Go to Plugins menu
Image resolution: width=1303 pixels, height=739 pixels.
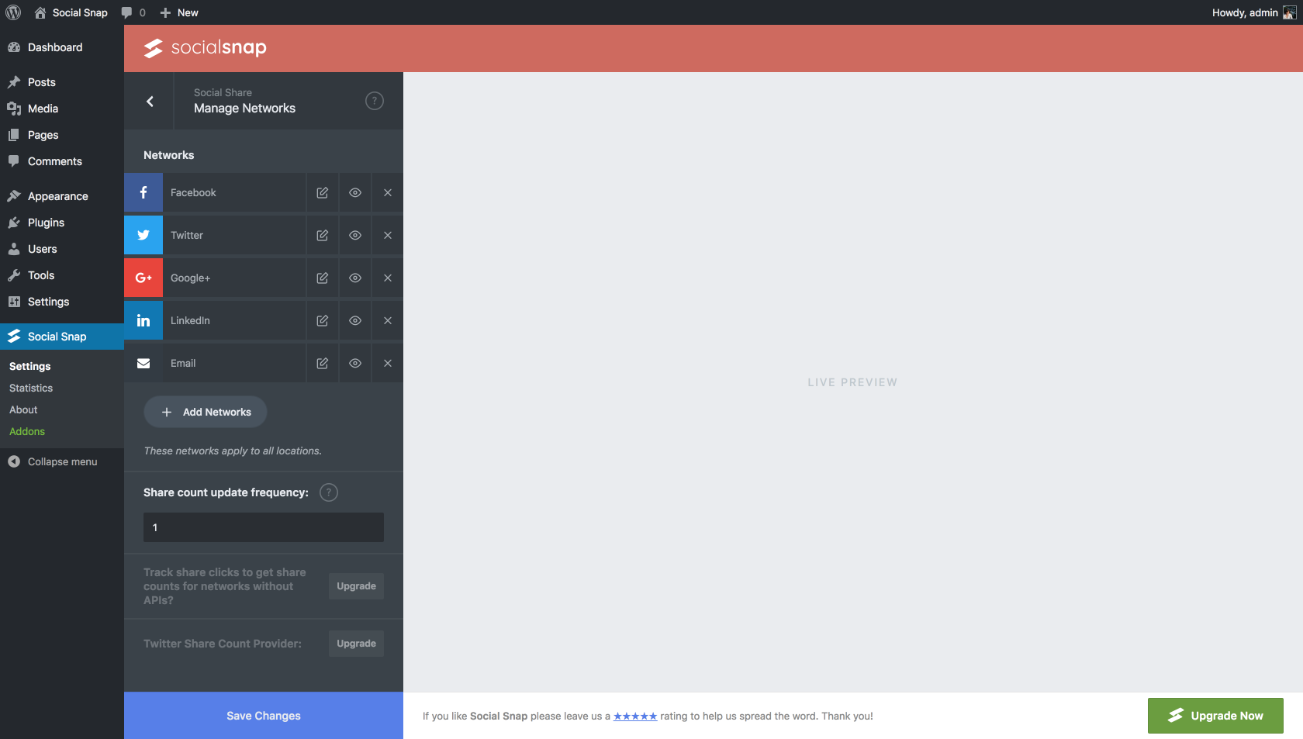point(62,223)
